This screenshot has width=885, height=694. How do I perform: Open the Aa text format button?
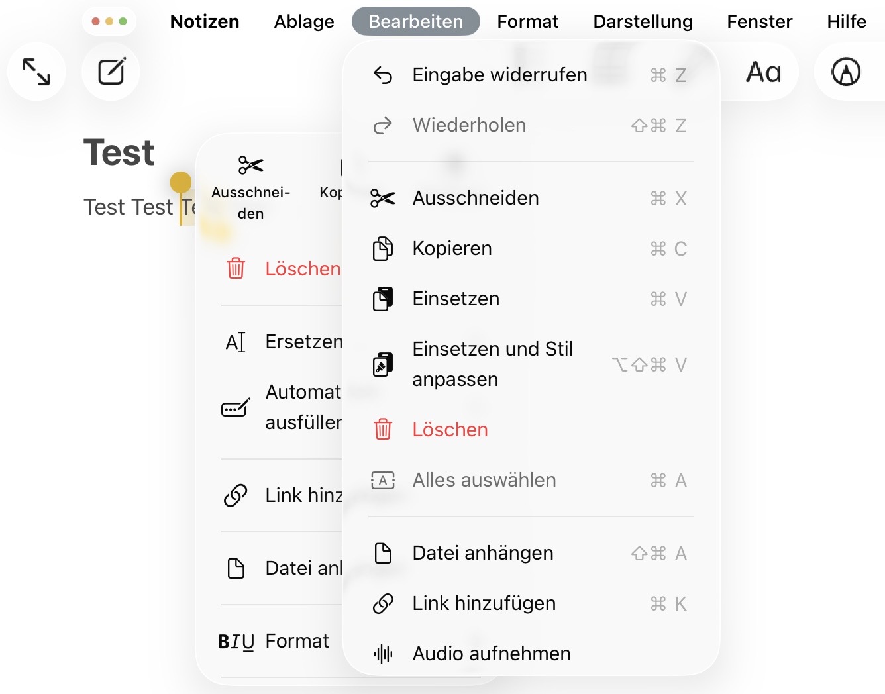pos(763,72)
